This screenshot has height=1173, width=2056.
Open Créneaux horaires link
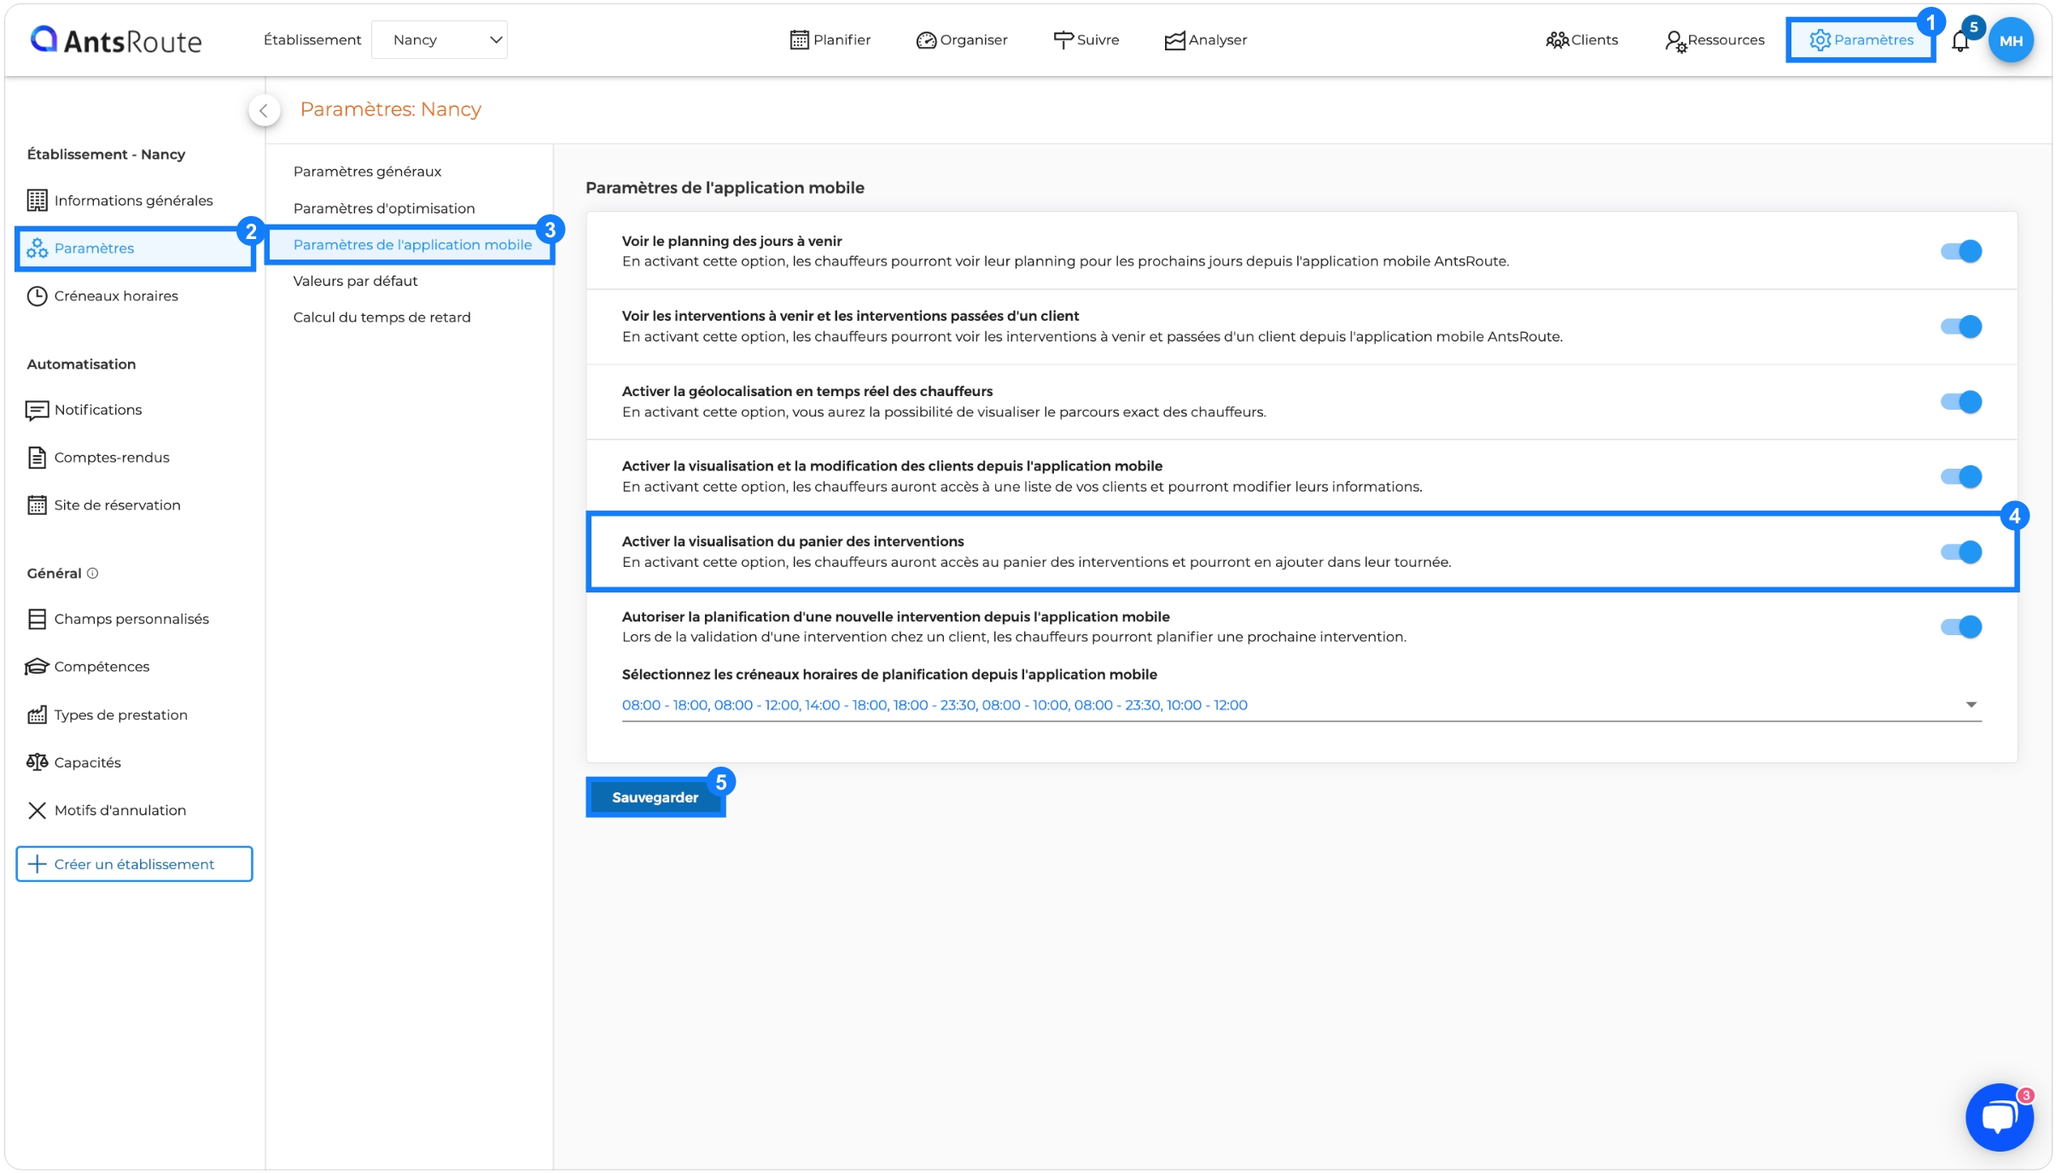click(x=116, y=296)
